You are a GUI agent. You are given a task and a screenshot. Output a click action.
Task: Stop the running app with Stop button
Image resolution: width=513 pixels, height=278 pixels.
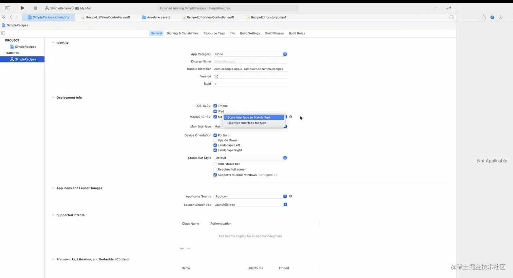pyautogui.click(x=35, y=8)
